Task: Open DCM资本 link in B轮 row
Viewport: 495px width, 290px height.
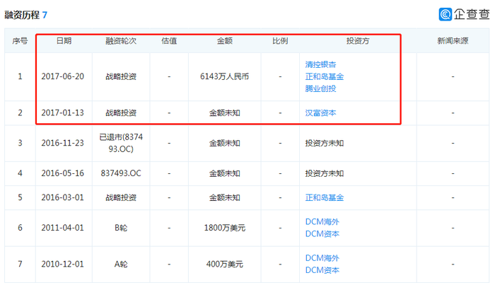Action: coord(322,234)
